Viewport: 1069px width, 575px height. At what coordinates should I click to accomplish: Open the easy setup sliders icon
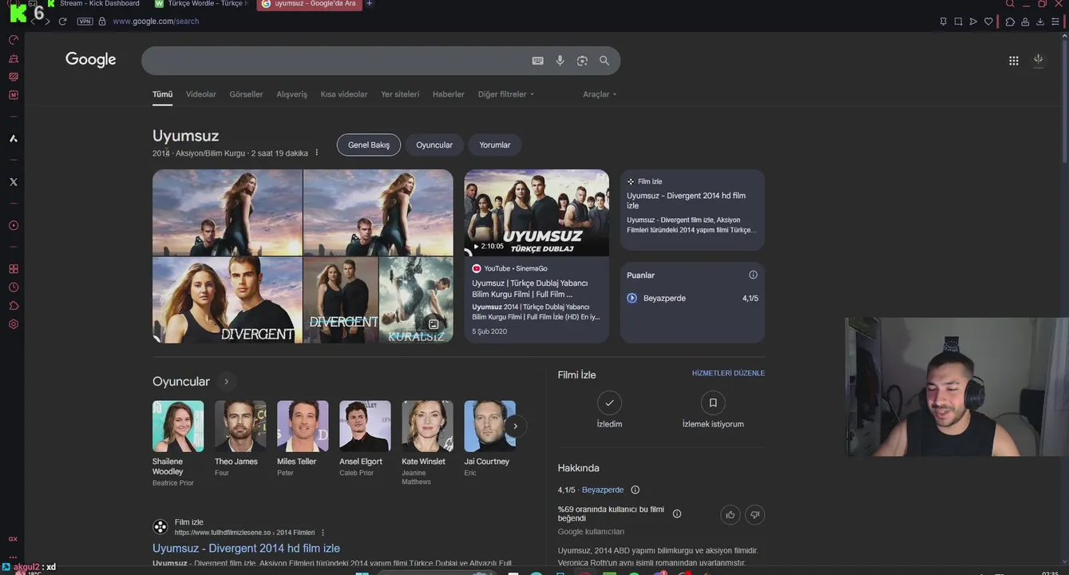(x=1055, y=22)
